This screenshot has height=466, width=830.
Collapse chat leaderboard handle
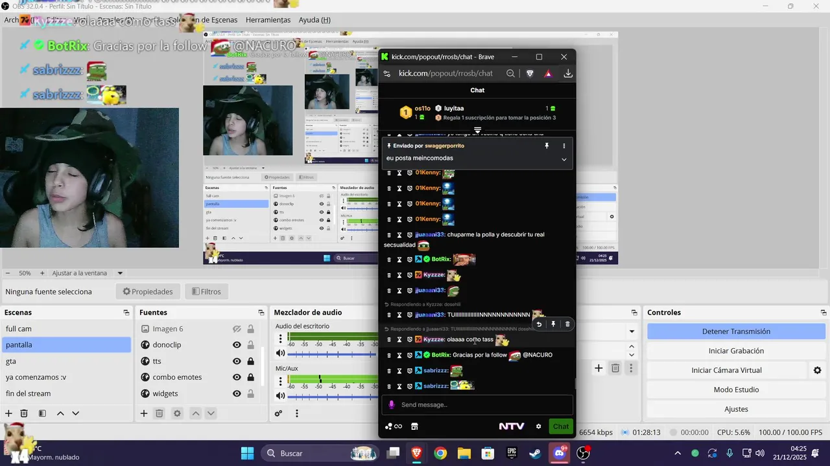(477, 130)
